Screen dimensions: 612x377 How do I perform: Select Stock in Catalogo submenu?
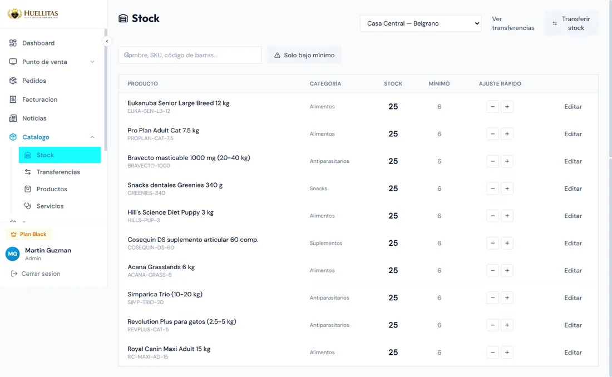(60, 155)
